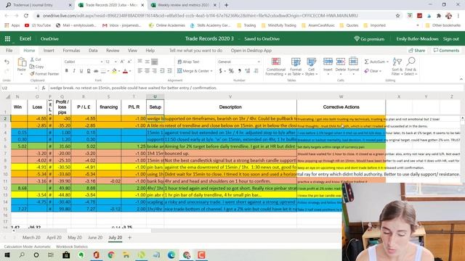Toggle Wrap Text for the cell
The height and width of the screenshot is (261, 465).
[188, 62]
